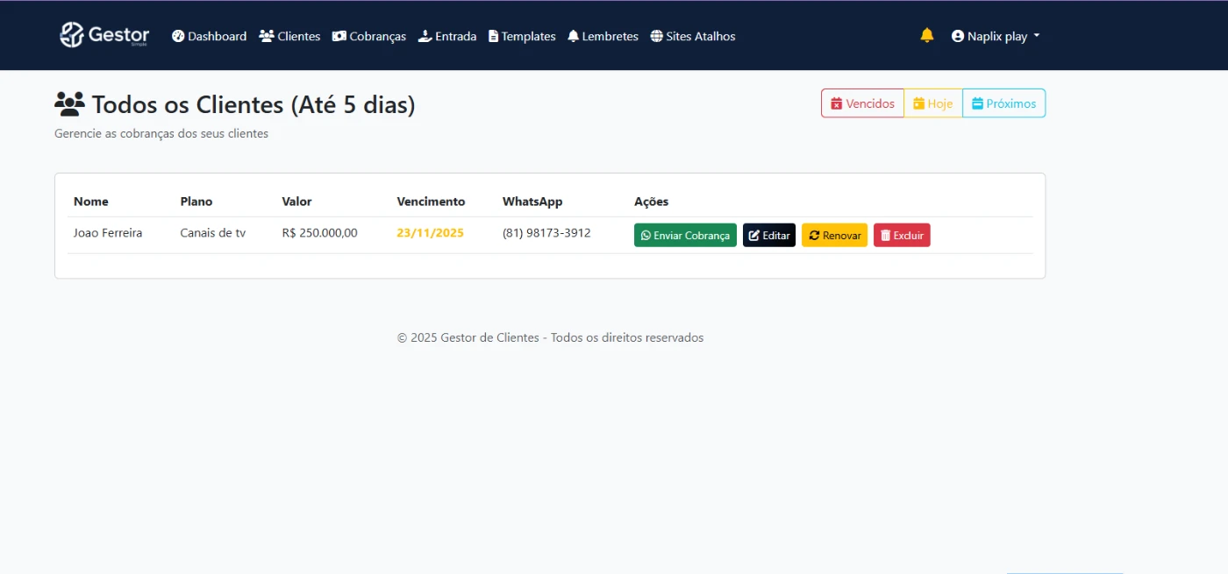
Task: Go to Clientes in the navbar
Action: pos(289,37)
